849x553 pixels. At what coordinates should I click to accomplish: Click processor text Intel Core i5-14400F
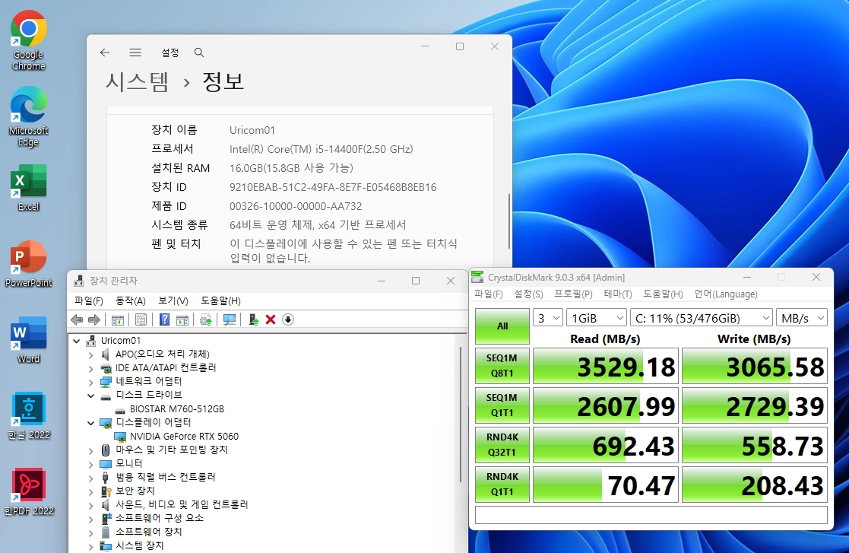coord(321,149)
